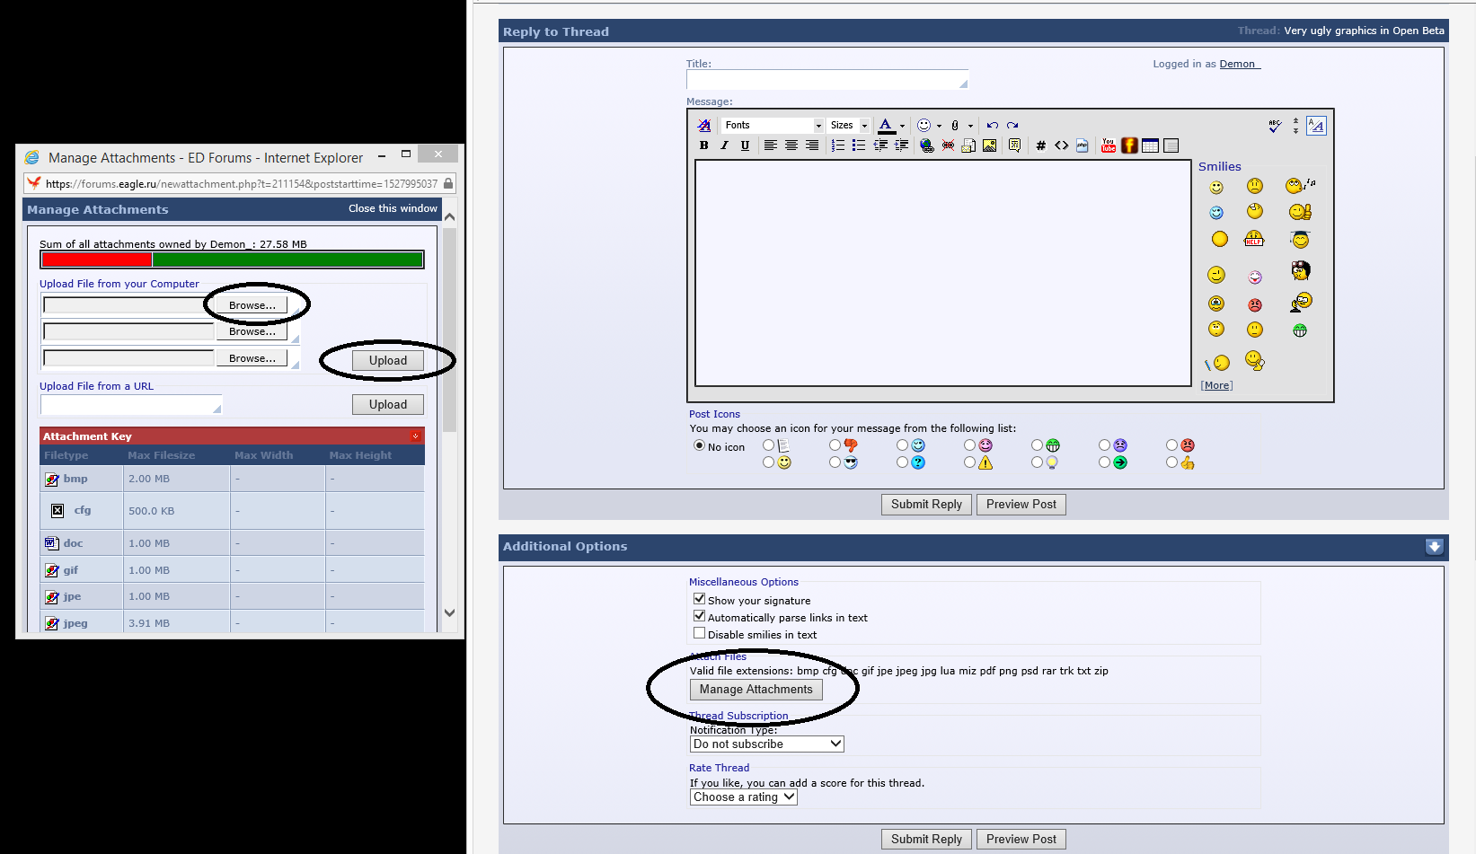Click Insert Link globe icon

pos(927,145)
